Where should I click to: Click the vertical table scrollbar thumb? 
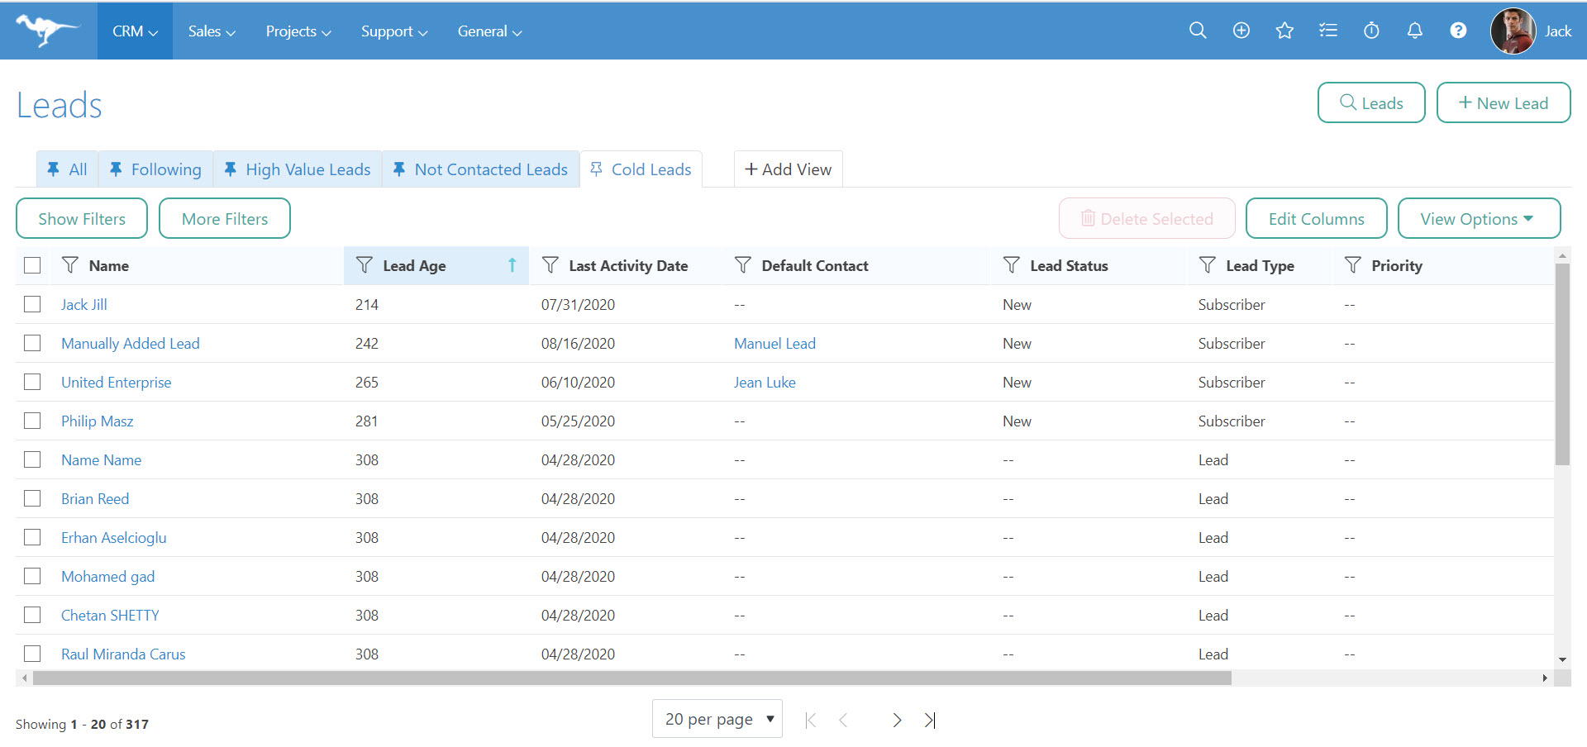(1561, 364)
